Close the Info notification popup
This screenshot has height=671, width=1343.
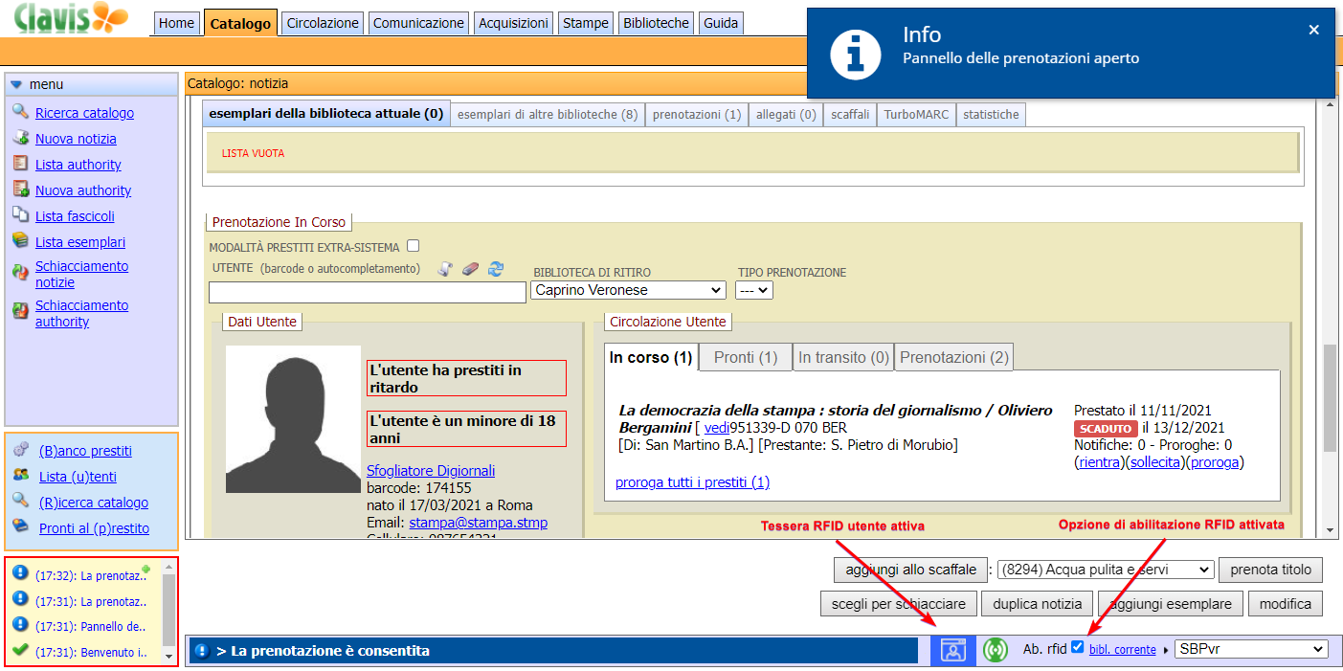pos(1313,30)
